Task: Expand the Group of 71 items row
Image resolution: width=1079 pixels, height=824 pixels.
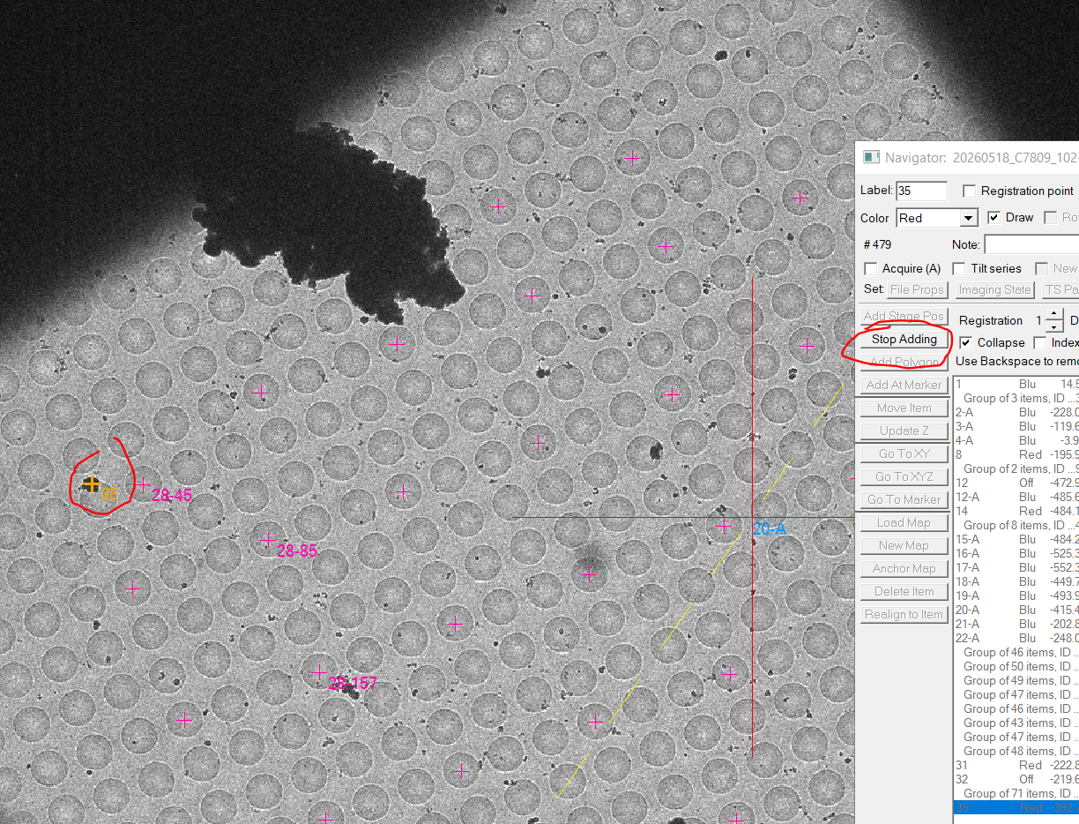Action: point(1016,793)
